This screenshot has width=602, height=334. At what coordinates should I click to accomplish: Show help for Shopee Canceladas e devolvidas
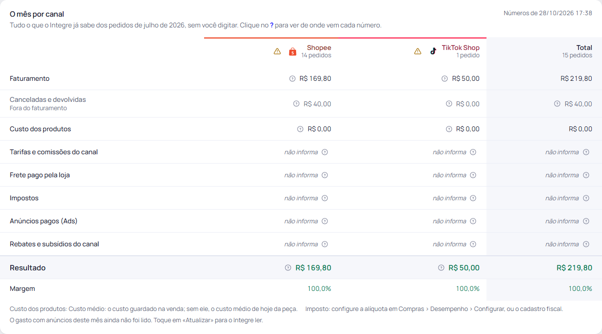[296, 104]
